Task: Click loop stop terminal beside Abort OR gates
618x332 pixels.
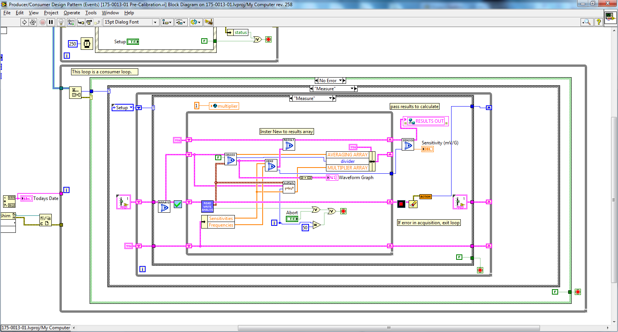Action: [343, 211]
